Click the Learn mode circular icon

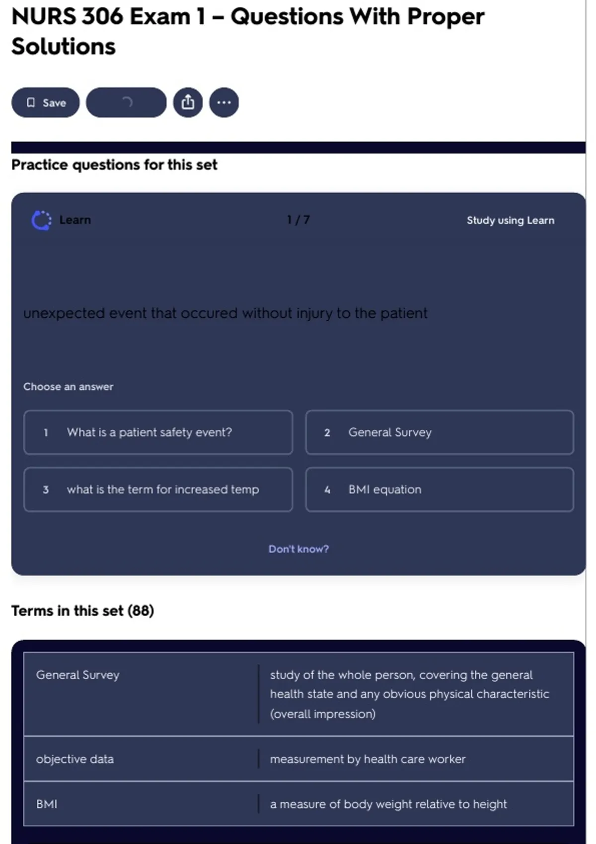41,220
